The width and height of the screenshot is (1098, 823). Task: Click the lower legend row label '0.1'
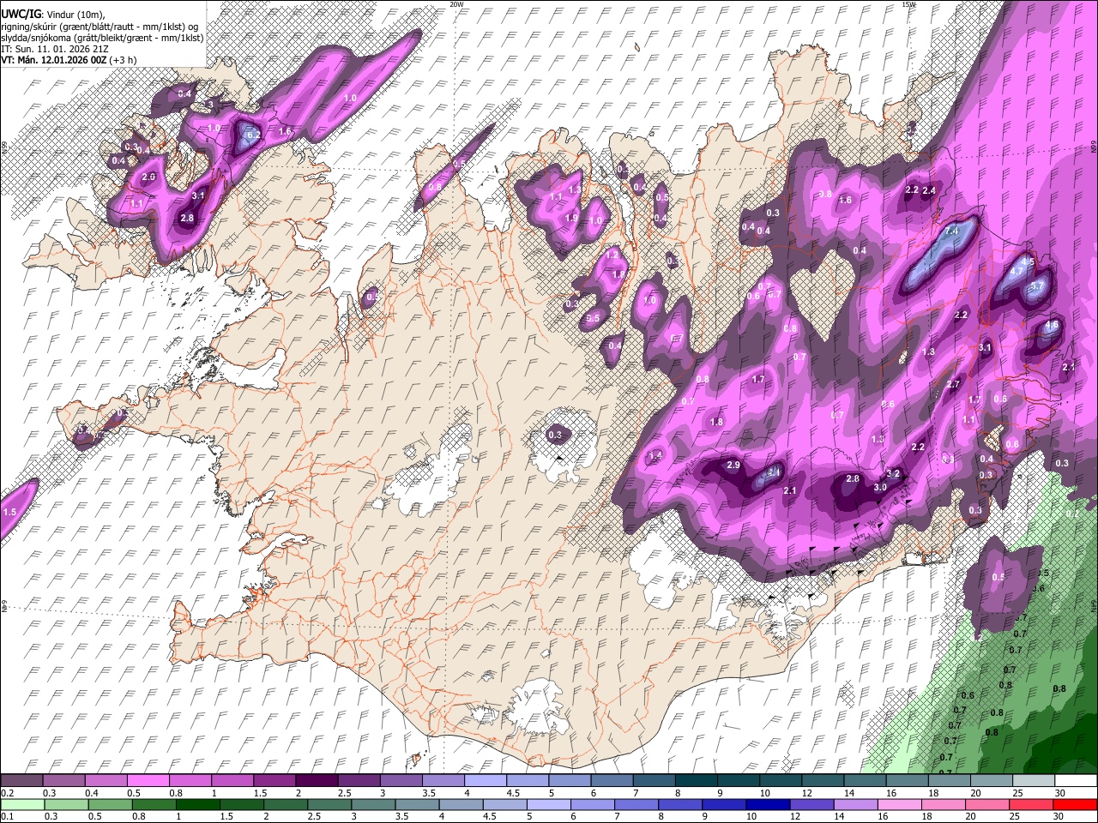8,816
